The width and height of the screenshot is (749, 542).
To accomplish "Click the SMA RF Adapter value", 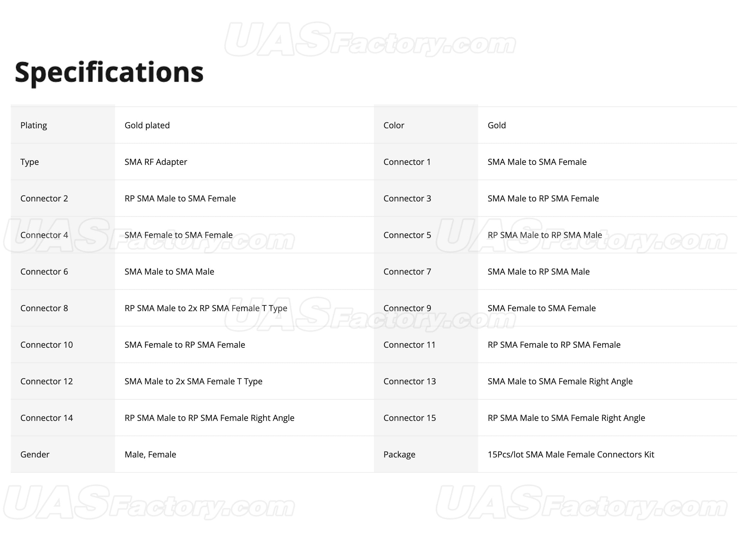I will tap(155, 162).
